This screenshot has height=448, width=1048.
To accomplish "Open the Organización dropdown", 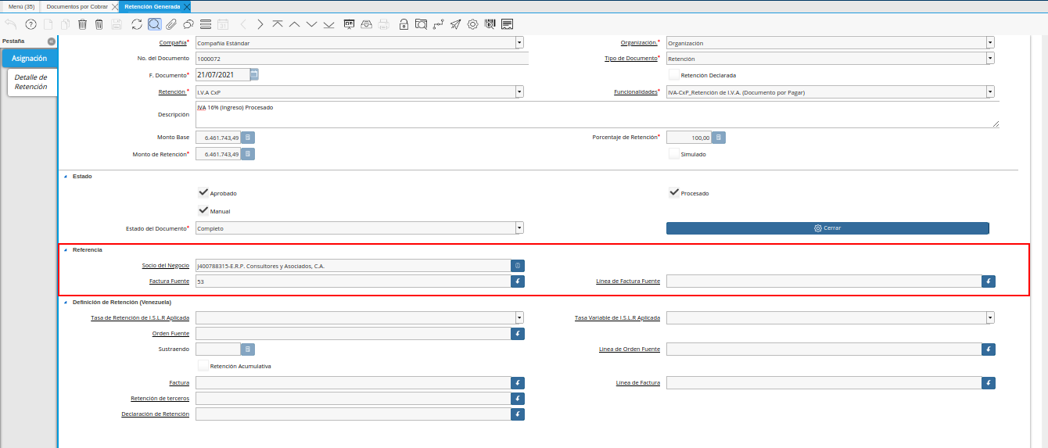I will pos(990,43).
